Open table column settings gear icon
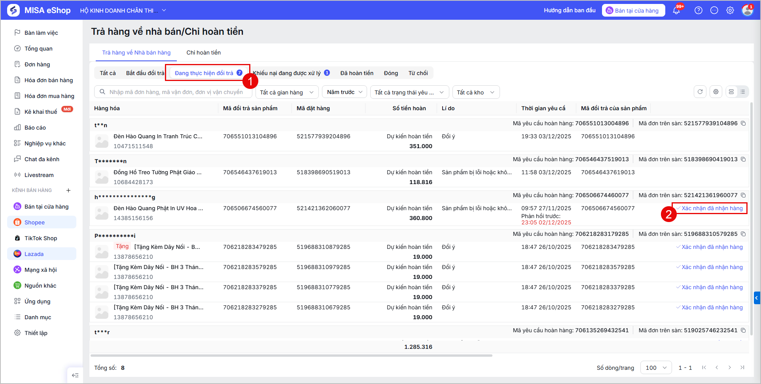 [x=716, y=92]
